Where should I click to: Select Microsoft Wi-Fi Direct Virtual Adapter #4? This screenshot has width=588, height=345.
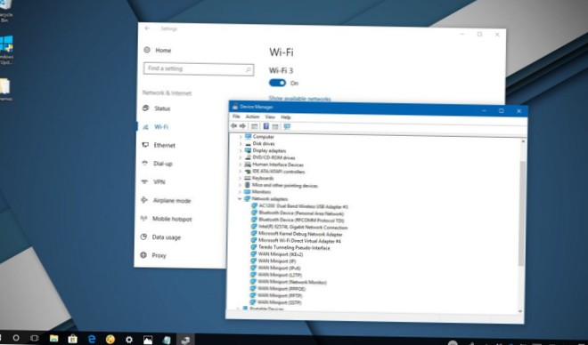[299, 241]
